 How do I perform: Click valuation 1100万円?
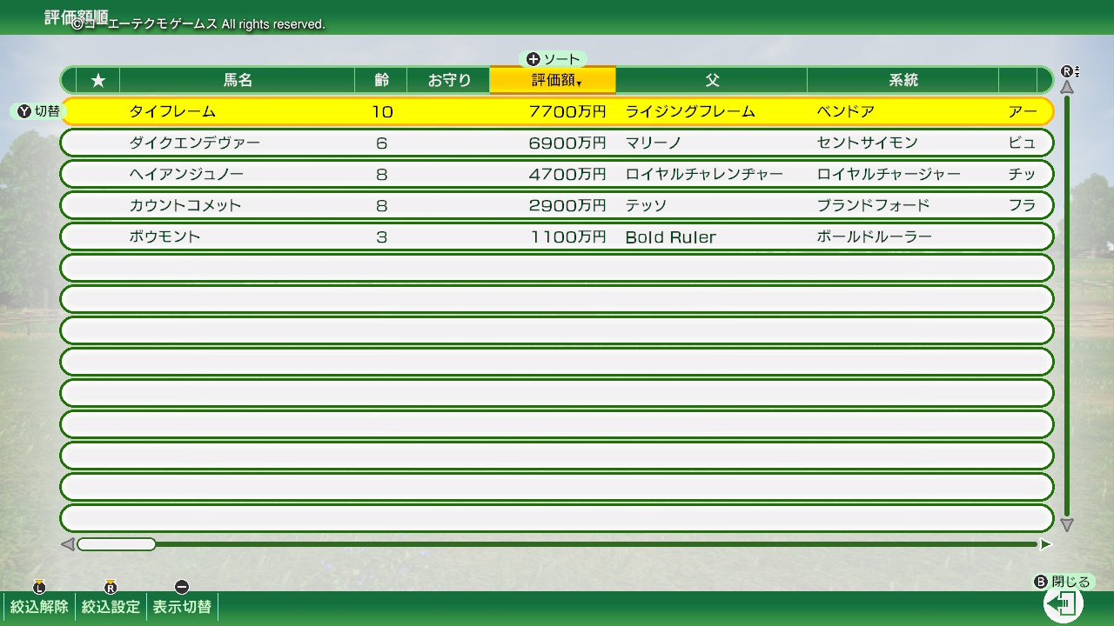[568, 236]
